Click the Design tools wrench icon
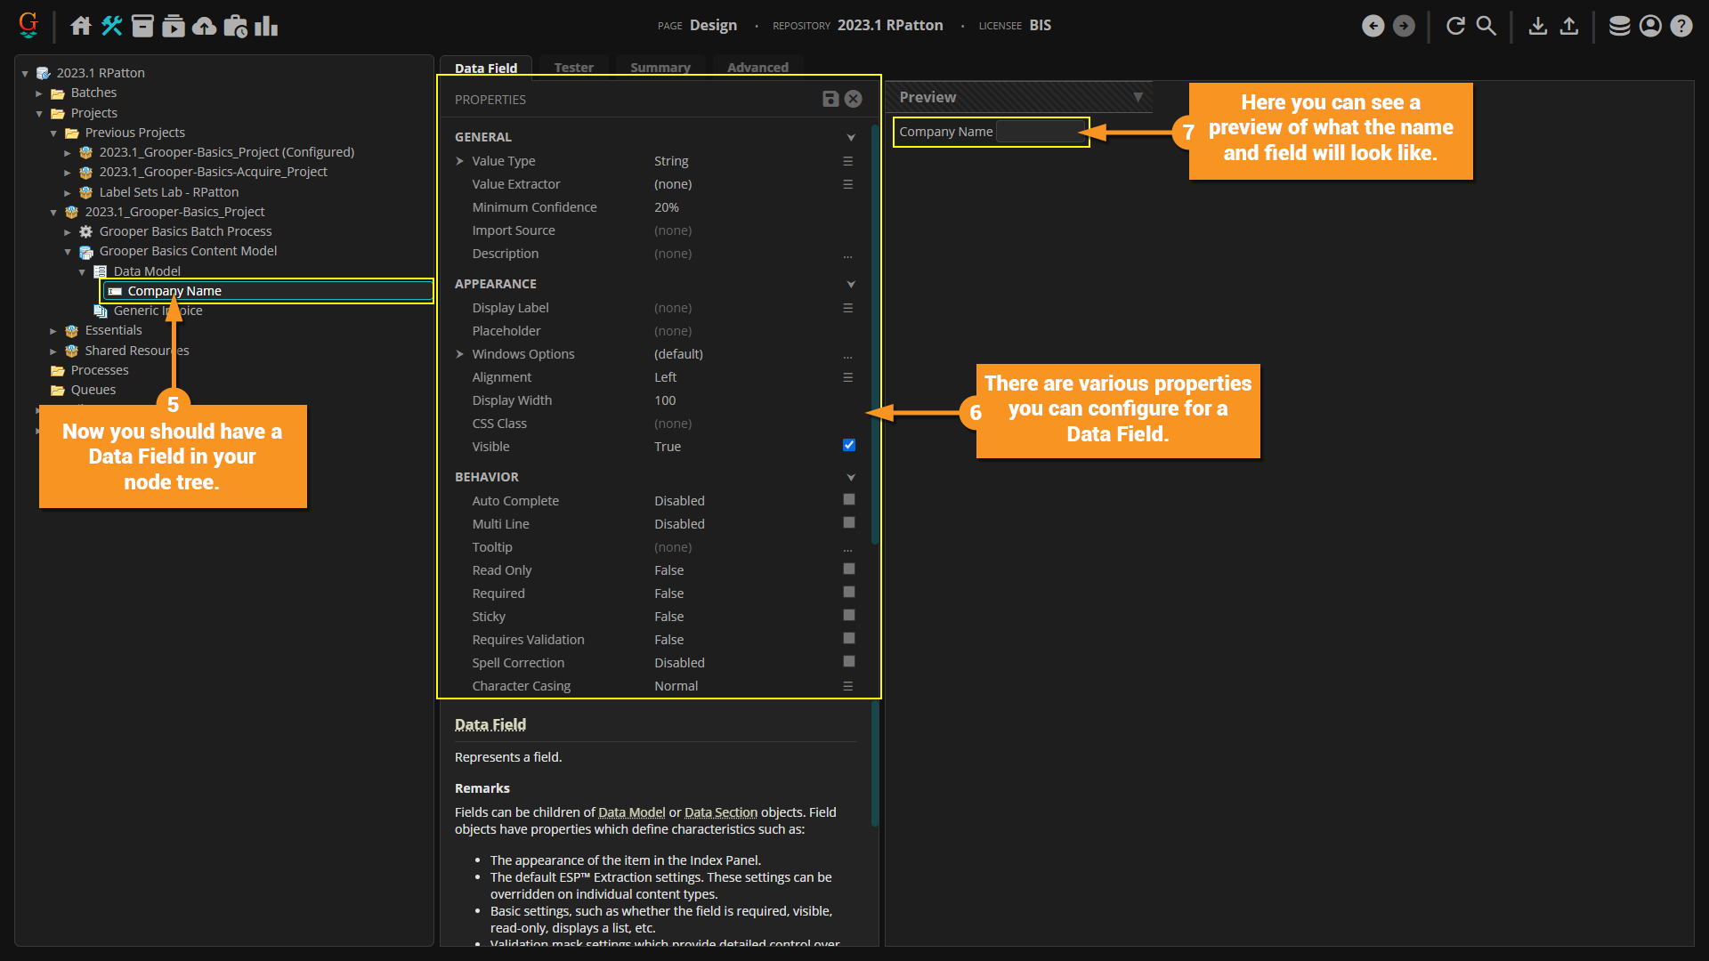The width and height of the screenshot is (1709, 961). point(111,26)
